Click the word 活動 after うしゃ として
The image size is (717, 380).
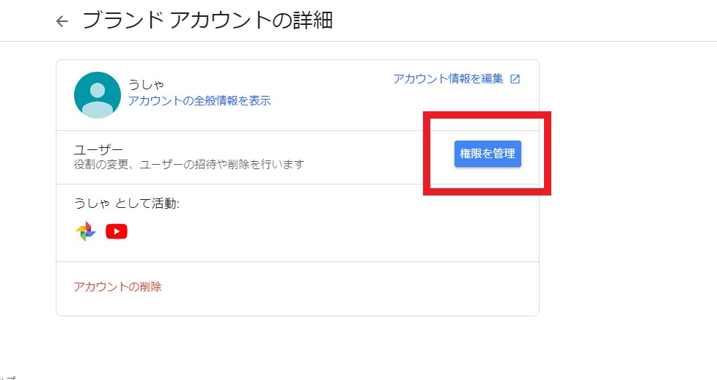tap(165, 204)
